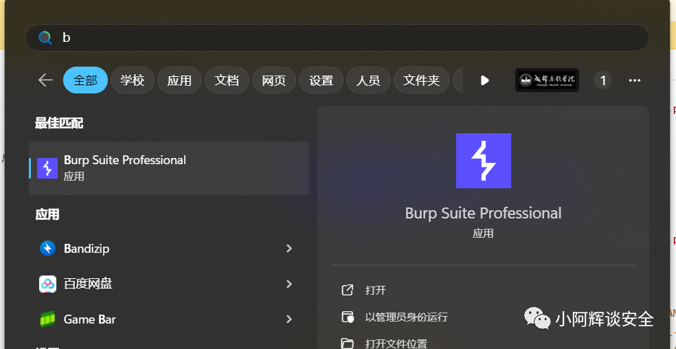Select the Bandizip result
Viewport: 676px width, 349px height.
coord(169,249)
